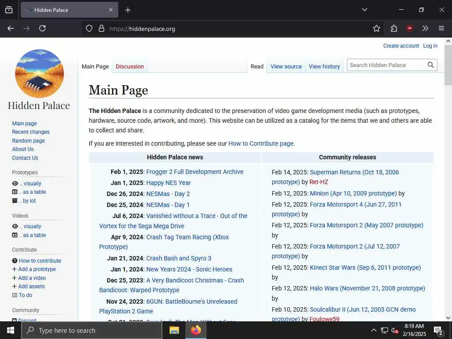Screen dimensions: 452x339
Task: Switch to View source tab
Action: (x=286, y=67)
